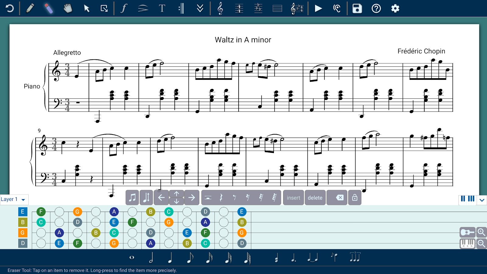This screenshot has width=487, height=274.
Task: Tap the ear listening icon
Action: coord(337,9)
